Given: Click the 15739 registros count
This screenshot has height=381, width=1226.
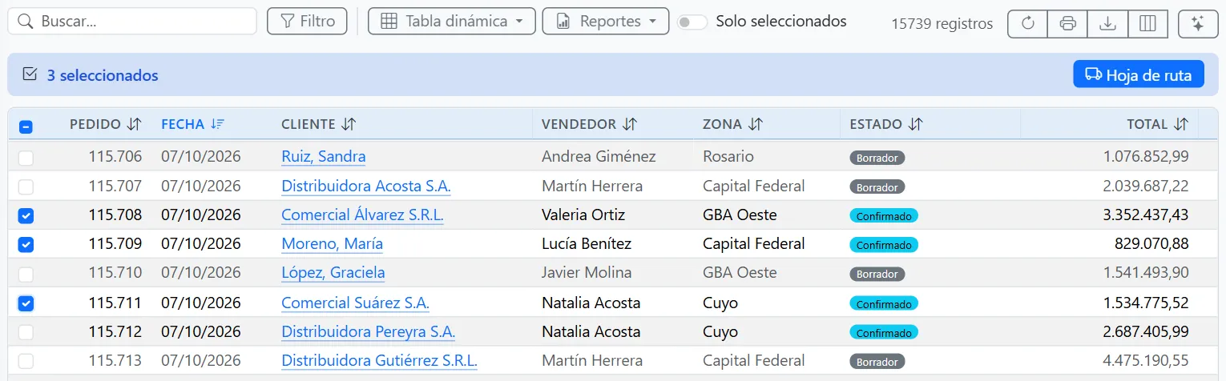Looking at the screenshot, I should (x=942, y=23).
